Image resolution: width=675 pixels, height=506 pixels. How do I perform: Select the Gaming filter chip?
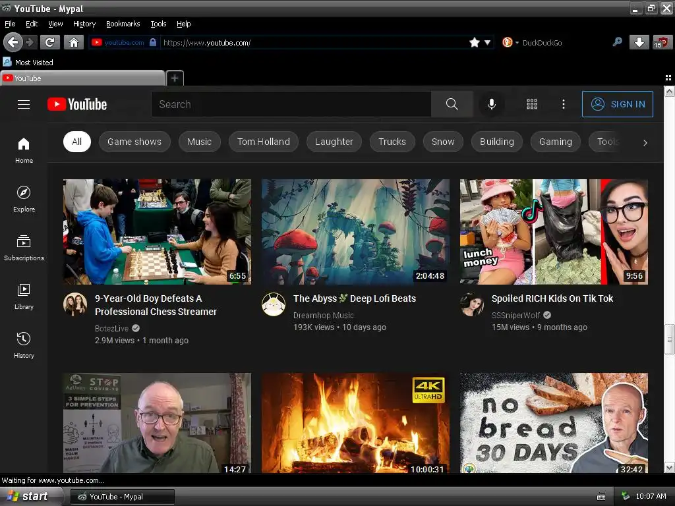point(555,142)
